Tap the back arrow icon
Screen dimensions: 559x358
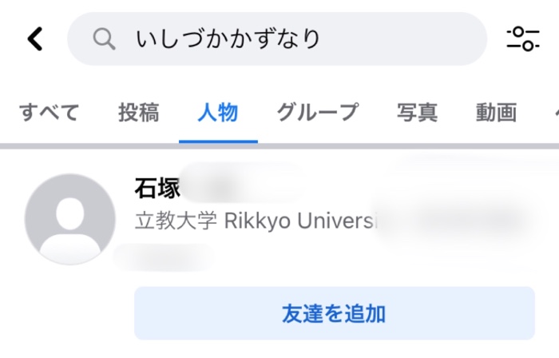click(35, 38)
